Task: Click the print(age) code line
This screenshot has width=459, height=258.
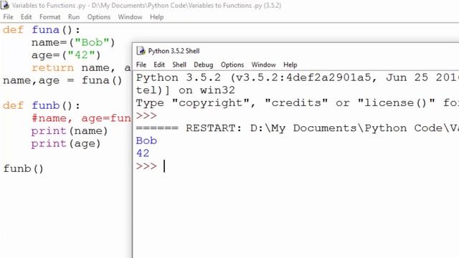Action: [66, 143]
